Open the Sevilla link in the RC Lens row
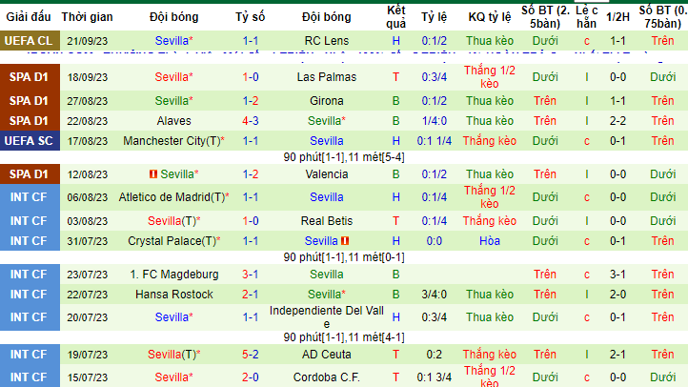This screenshot has height=387, width=688. [x=172, y=41]
